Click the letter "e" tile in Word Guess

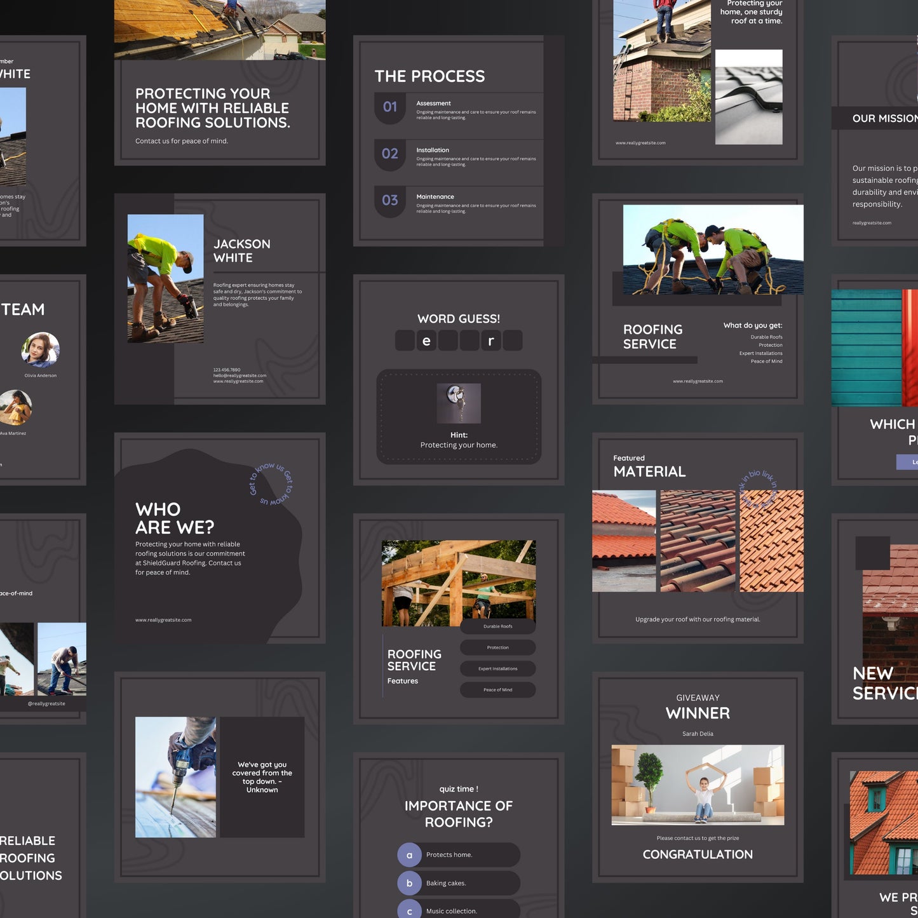[426, 341]
